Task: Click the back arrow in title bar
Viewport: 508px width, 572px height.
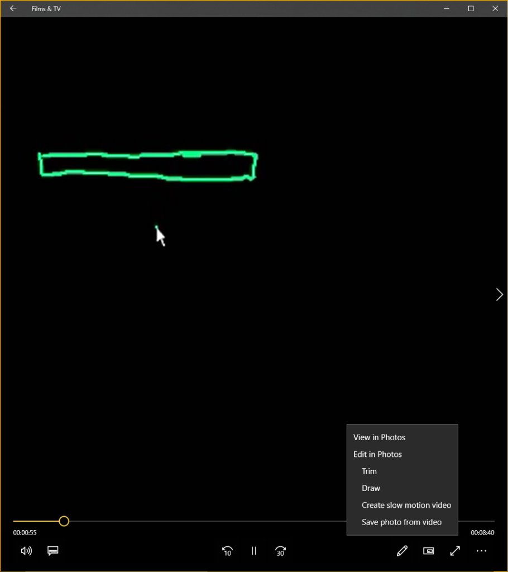Action: coord(13,8)
